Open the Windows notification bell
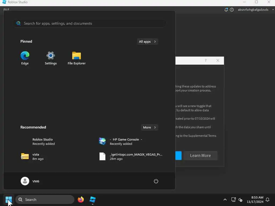This screenshot has height=206, width=275. point(267,200)
